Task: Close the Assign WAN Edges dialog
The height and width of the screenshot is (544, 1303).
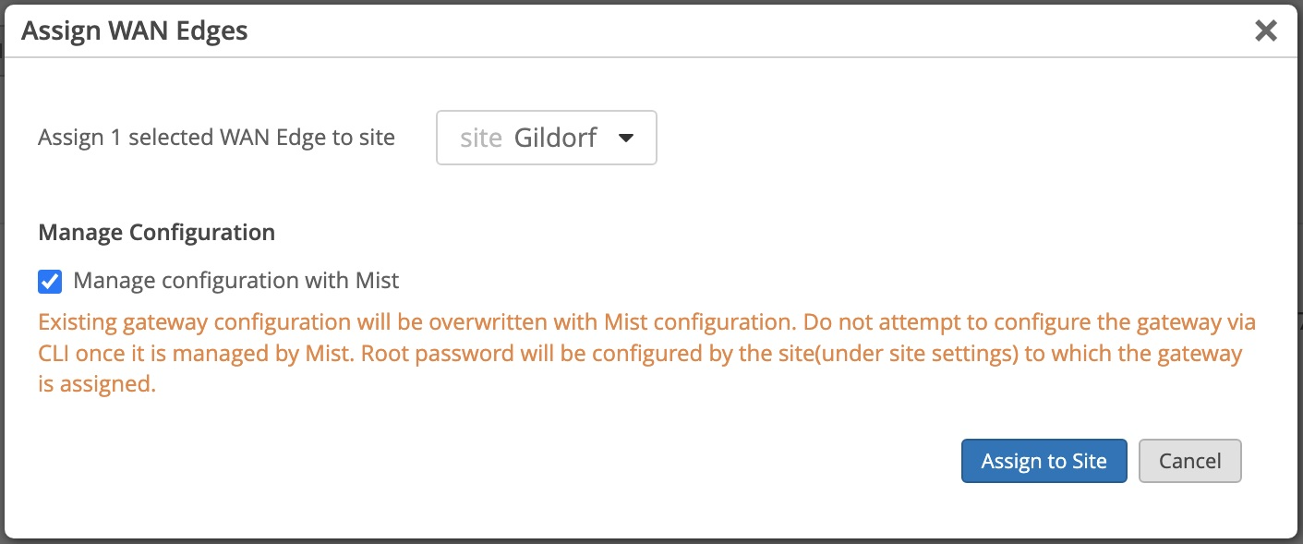Action: click(x=1265, y=30)
